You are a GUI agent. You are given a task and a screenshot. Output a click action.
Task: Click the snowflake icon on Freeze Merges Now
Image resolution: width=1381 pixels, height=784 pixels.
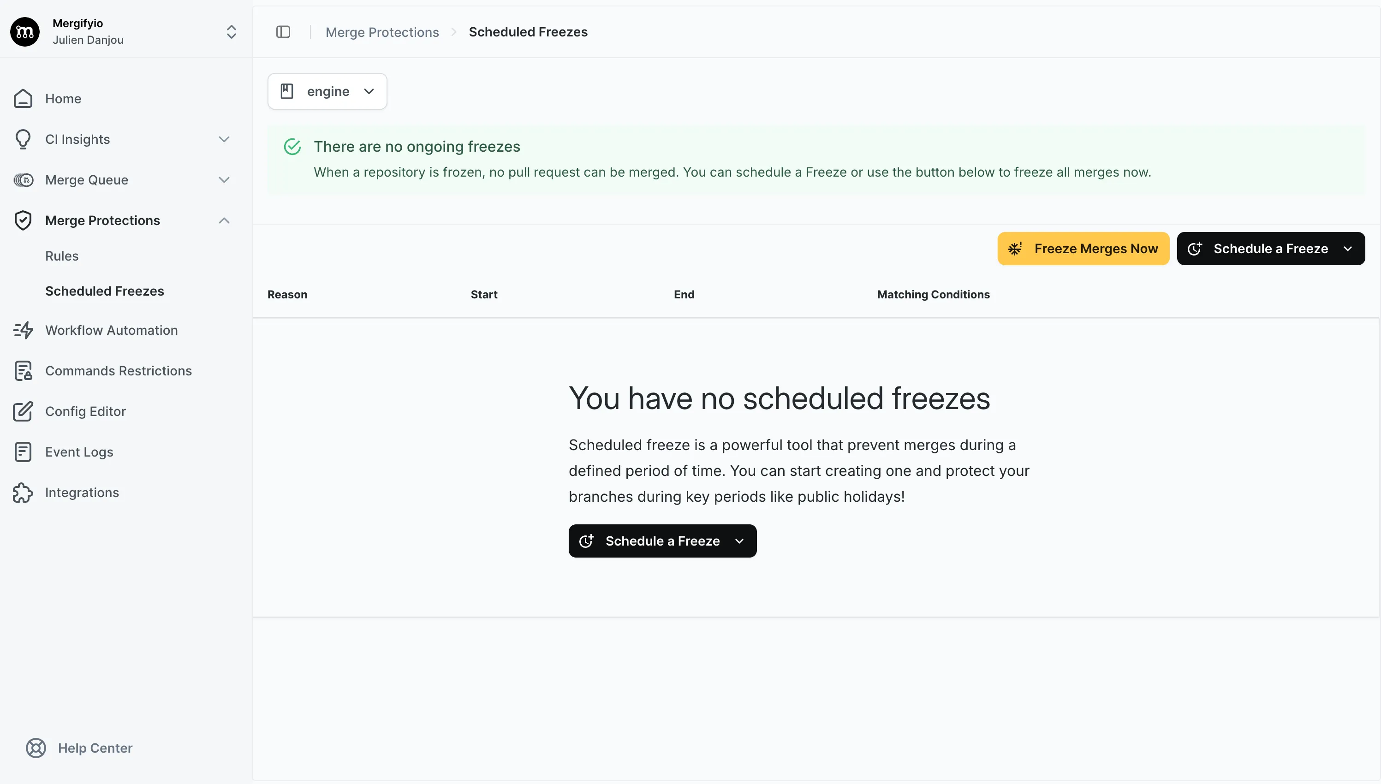1015,248
